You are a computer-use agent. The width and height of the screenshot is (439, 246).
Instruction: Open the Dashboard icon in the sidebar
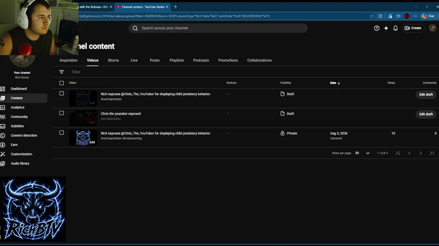[x=2, y=89]
